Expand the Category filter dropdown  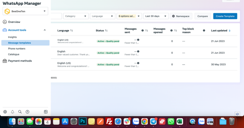pyautogui.click(x=76, y=16)
